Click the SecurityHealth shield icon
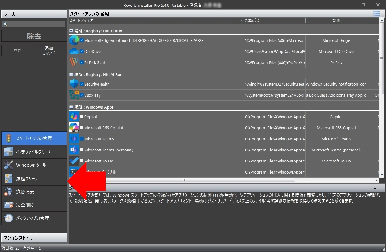 (x=74, y=84)
